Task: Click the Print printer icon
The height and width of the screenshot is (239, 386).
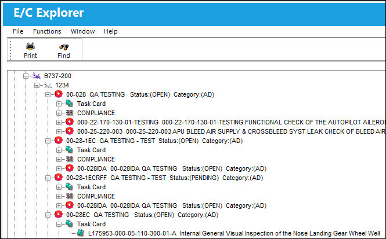Action: [x=30, y=46]
